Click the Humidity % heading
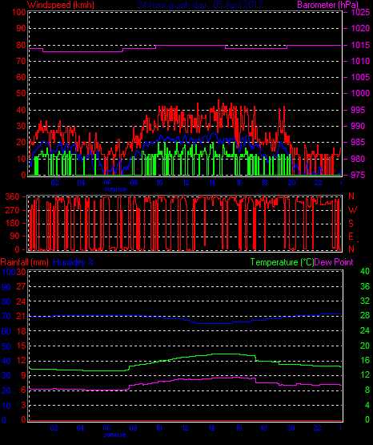The image size is (373, 445). (x=74, y=262)
